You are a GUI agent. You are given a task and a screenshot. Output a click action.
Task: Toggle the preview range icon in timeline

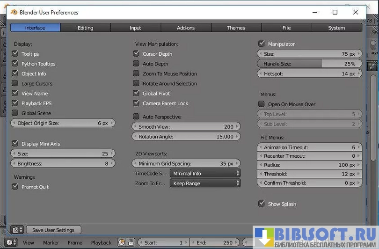point(122,242)
